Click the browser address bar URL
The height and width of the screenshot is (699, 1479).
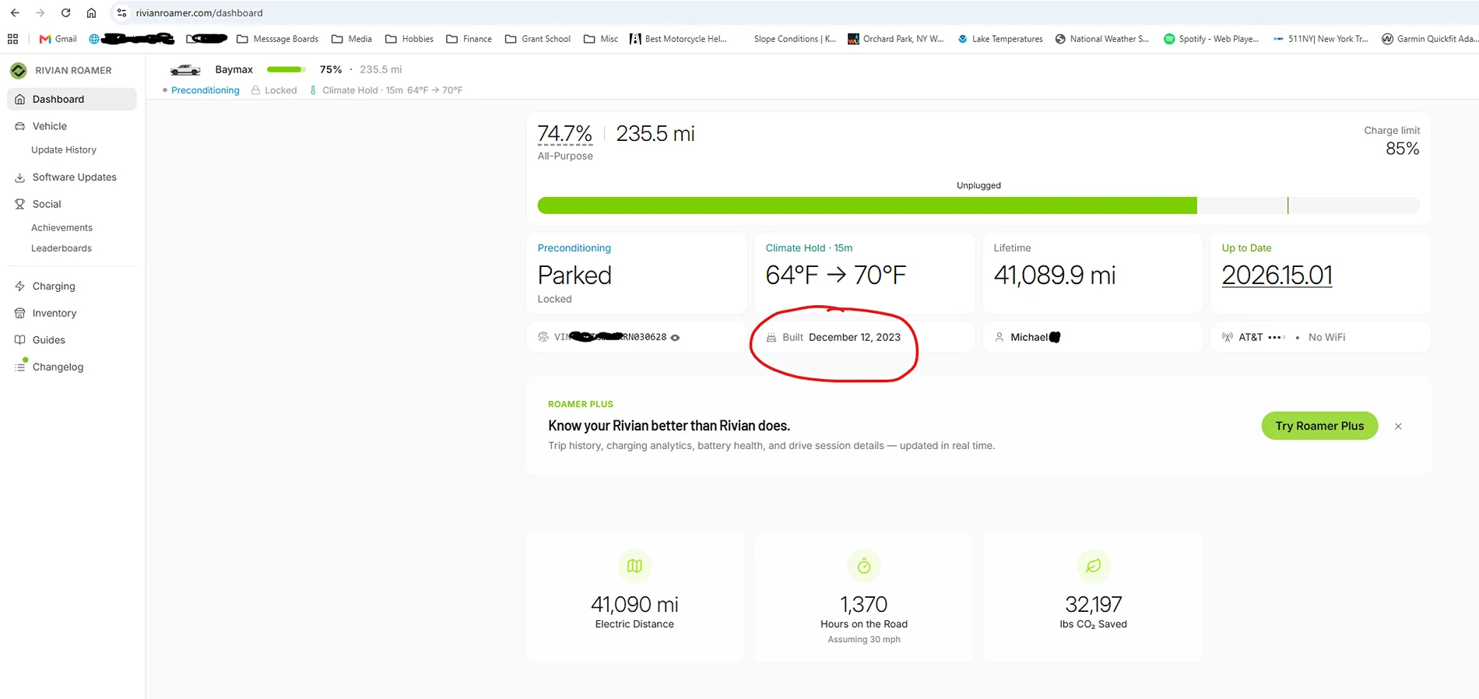coord(199,12)
